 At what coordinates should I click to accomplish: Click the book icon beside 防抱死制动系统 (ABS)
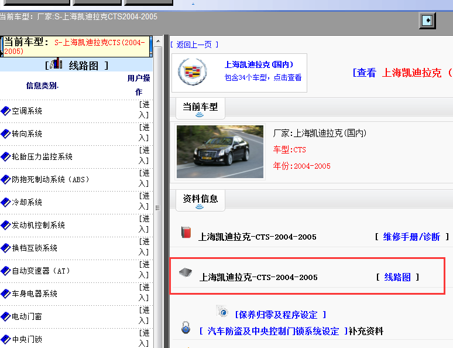point(5,179)
